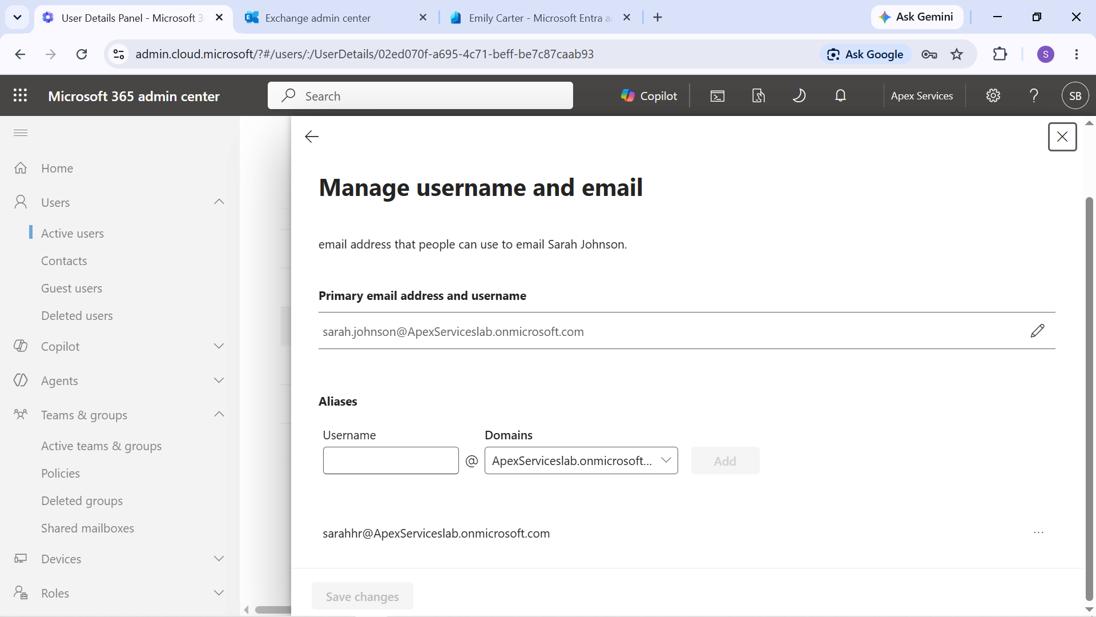
Task: Open the password manager key icon
Action: 929,54
